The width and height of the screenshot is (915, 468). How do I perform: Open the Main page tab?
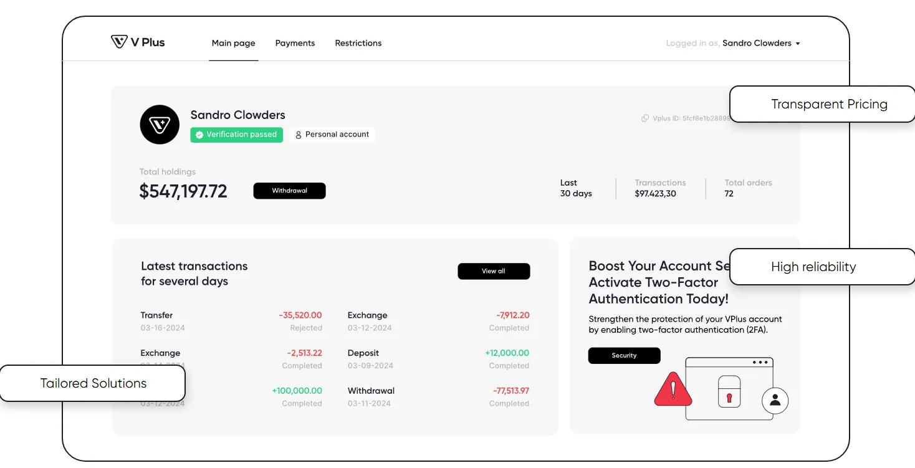tap(234, 43)
